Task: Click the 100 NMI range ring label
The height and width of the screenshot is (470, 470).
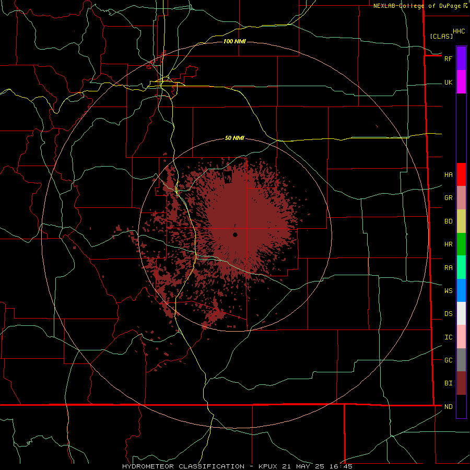Action: (x=234, y=41)
